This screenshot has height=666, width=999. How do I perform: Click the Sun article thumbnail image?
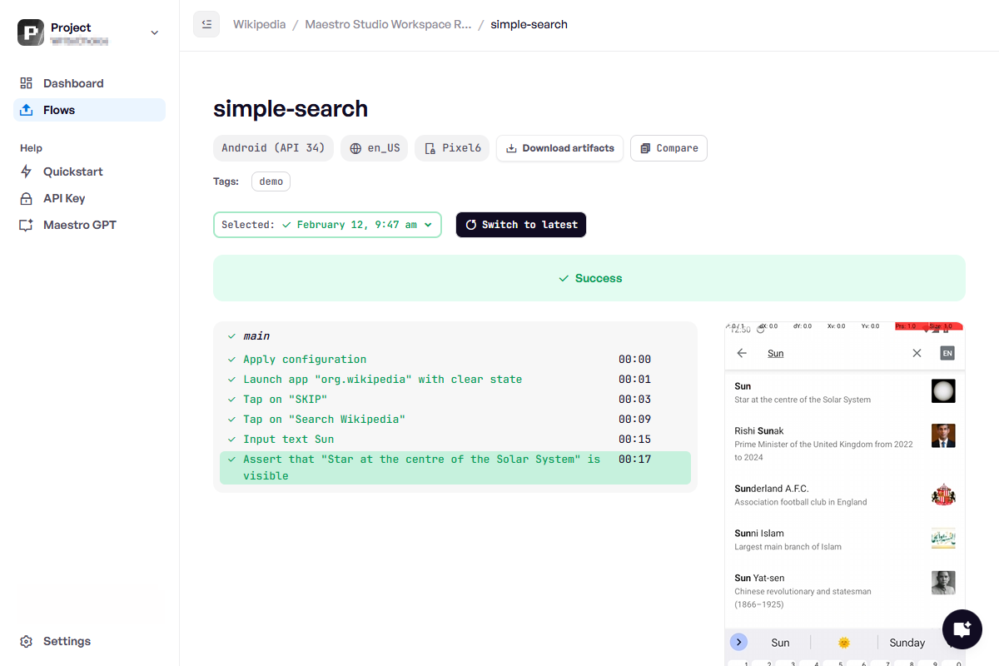(x=943, y=391)
